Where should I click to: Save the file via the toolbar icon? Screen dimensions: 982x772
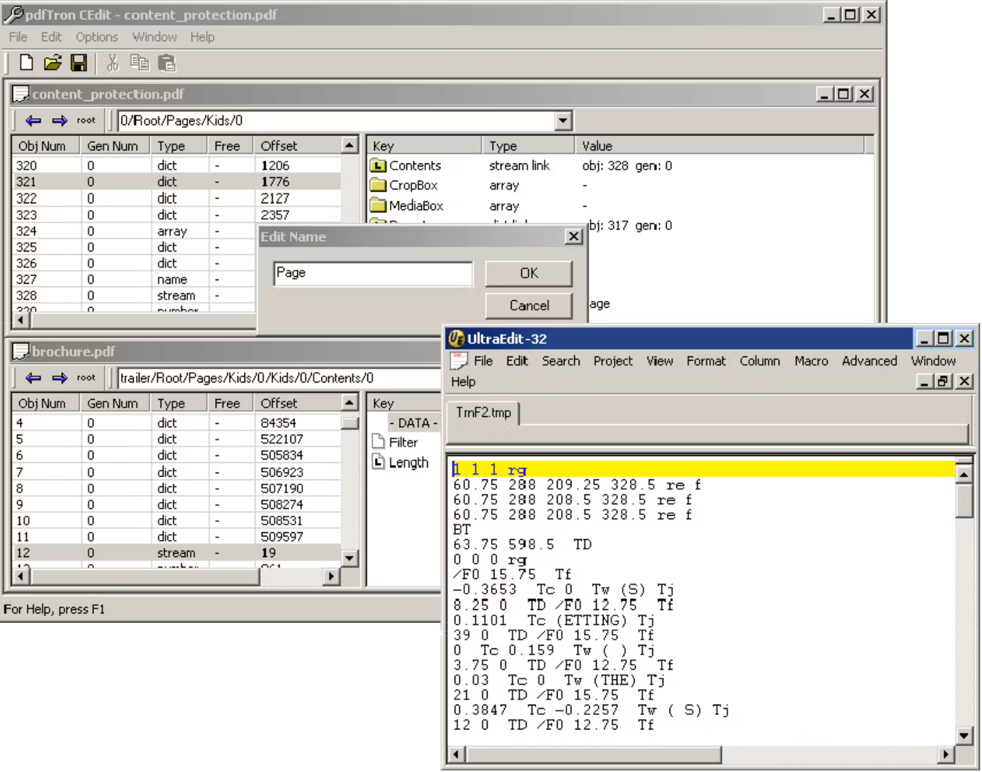click(x=80, y=64)
